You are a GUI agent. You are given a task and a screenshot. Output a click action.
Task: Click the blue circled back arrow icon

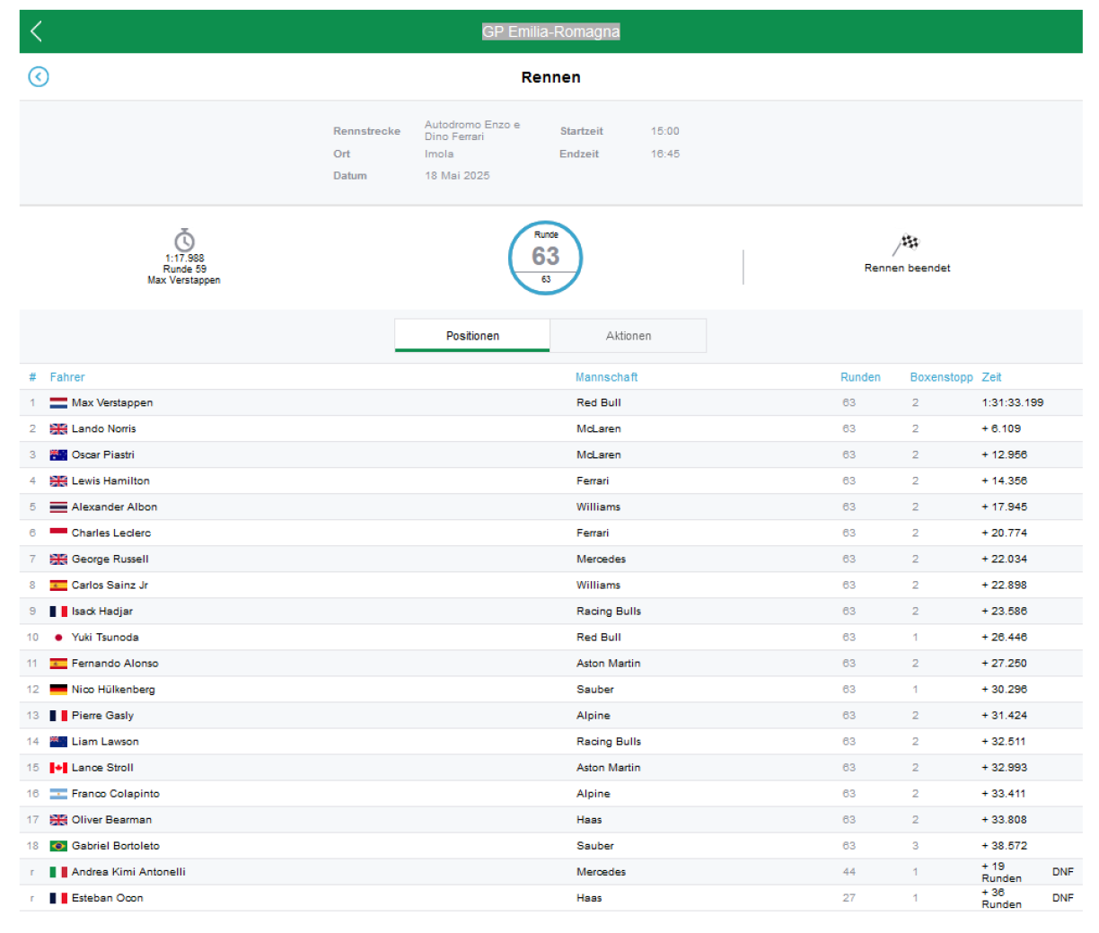(x=39, y=77)
